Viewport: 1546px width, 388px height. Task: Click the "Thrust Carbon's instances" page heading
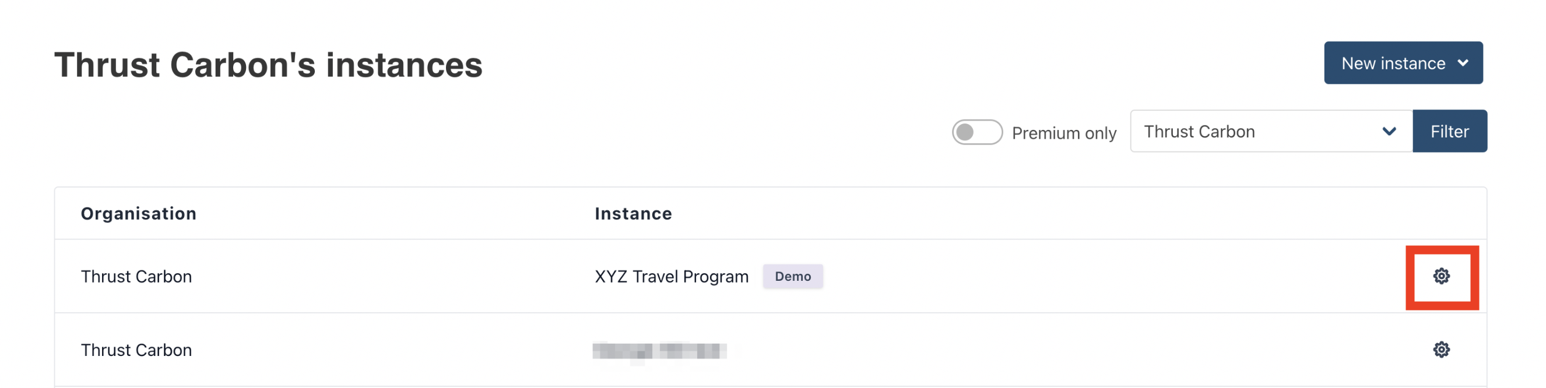point(268,65)
